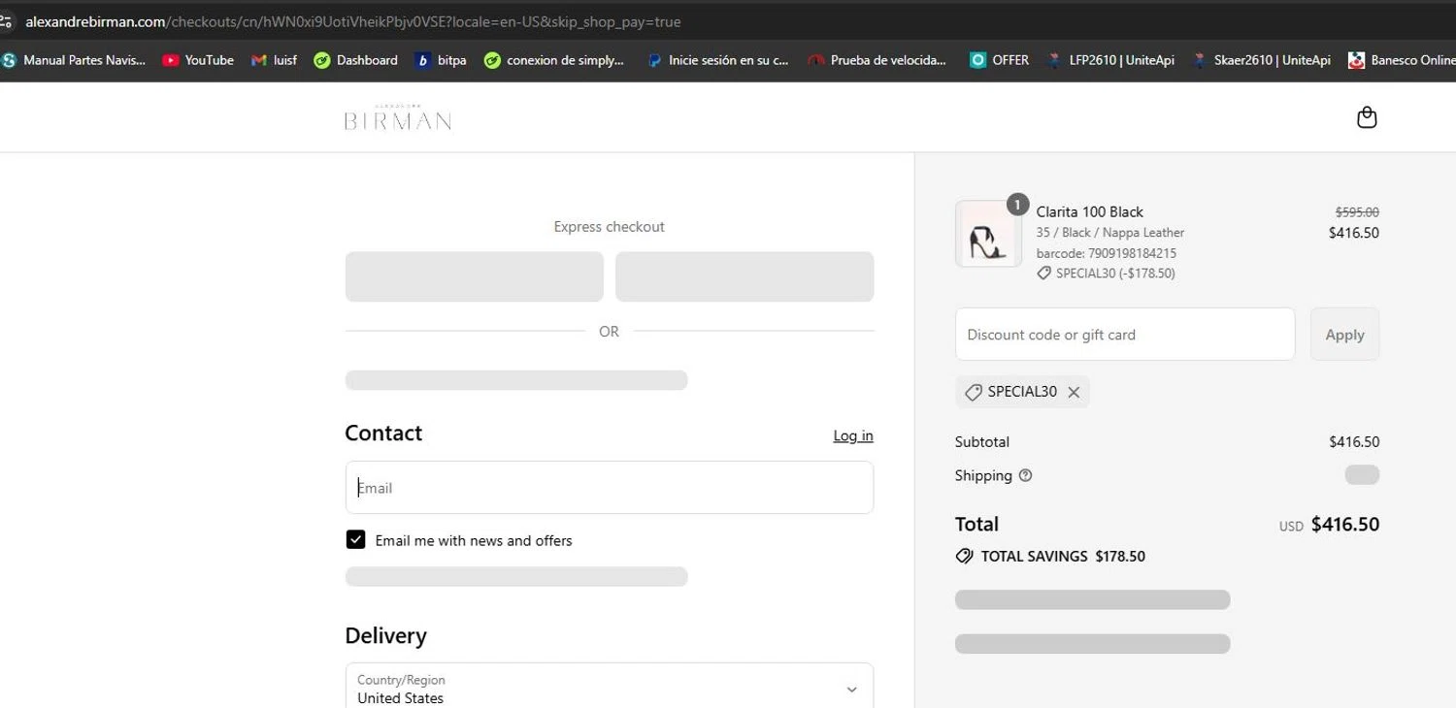This screenshot has height=708, width=1456.
Task: Click the Subtotal label
Action: (982, 441)
